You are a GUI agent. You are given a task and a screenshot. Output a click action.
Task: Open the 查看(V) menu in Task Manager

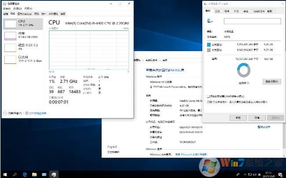click(x=28, y=8)
